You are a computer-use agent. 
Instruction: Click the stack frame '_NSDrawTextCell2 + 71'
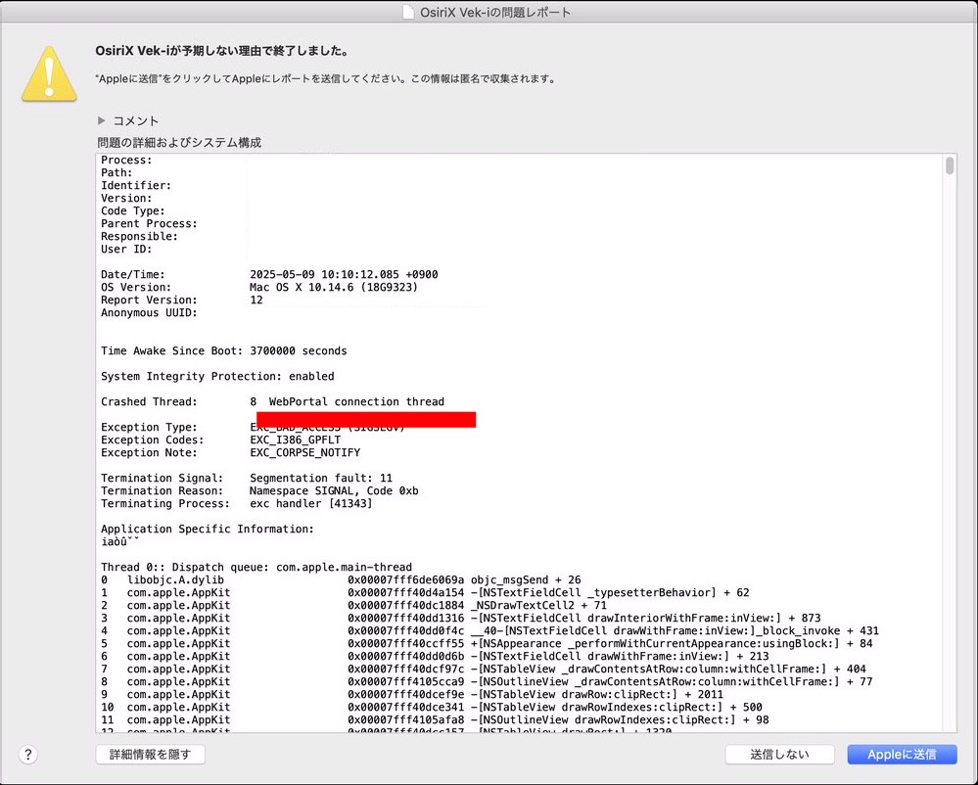tap(538, 606)
